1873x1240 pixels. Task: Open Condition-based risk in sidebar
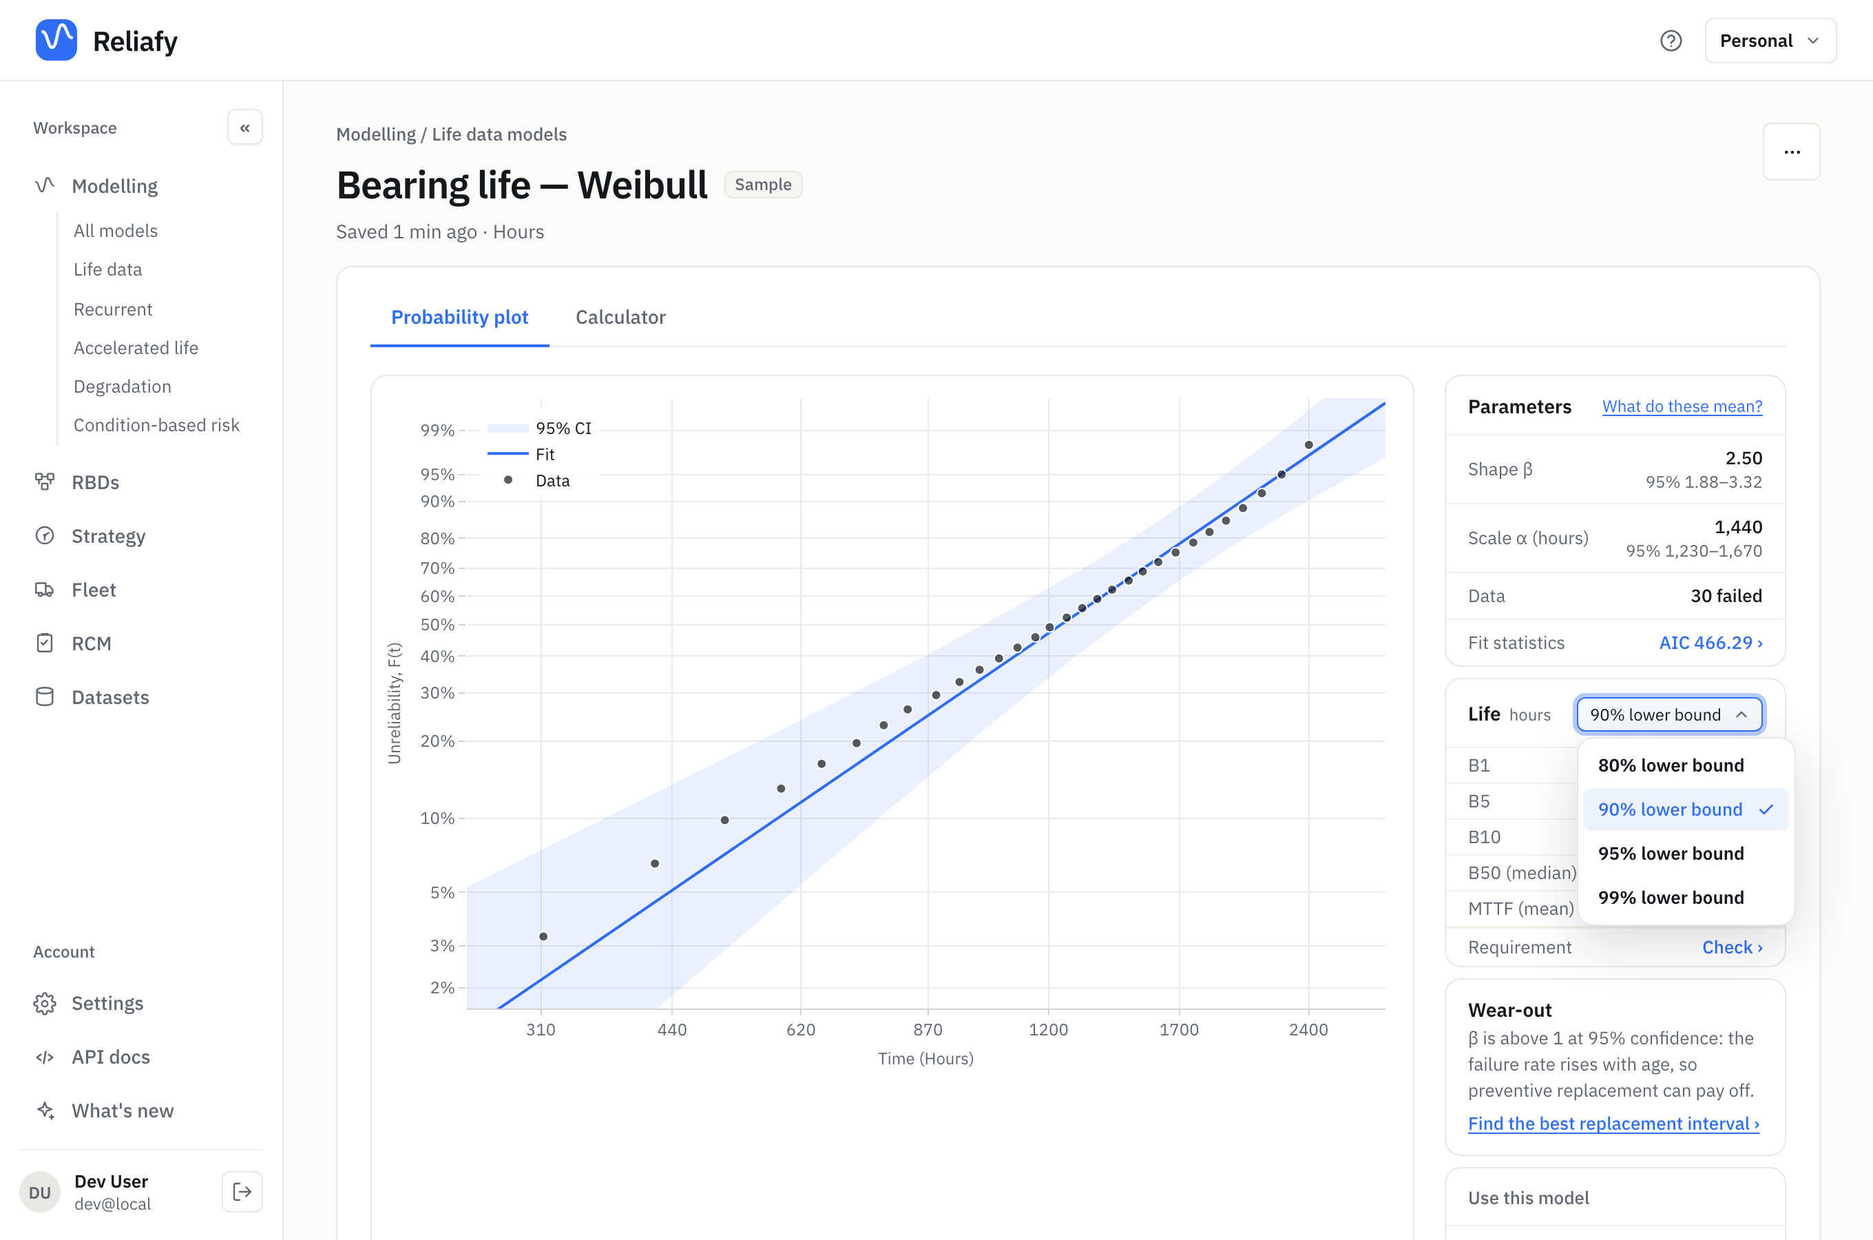click(156, 424)
